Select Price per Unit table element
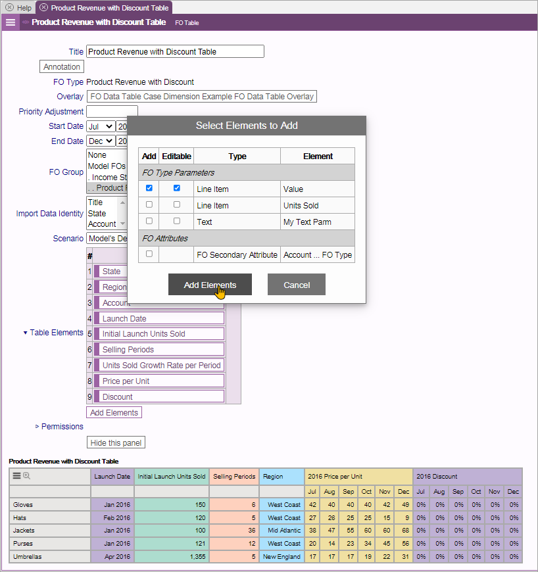Viewport: 538px width, 572px height. click(x=159, y=381)
